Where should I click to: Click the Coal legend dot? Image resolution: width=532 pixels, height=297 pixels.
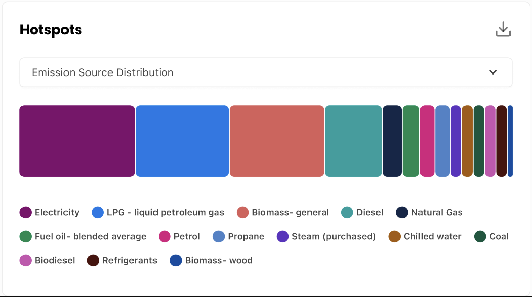coord(480,236)
